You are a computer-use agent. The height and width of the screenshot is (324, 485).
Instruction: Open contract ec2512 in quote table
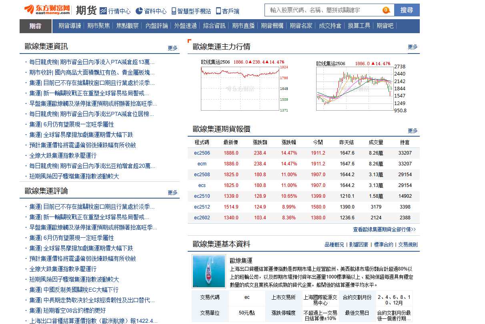tap(202, 207)
